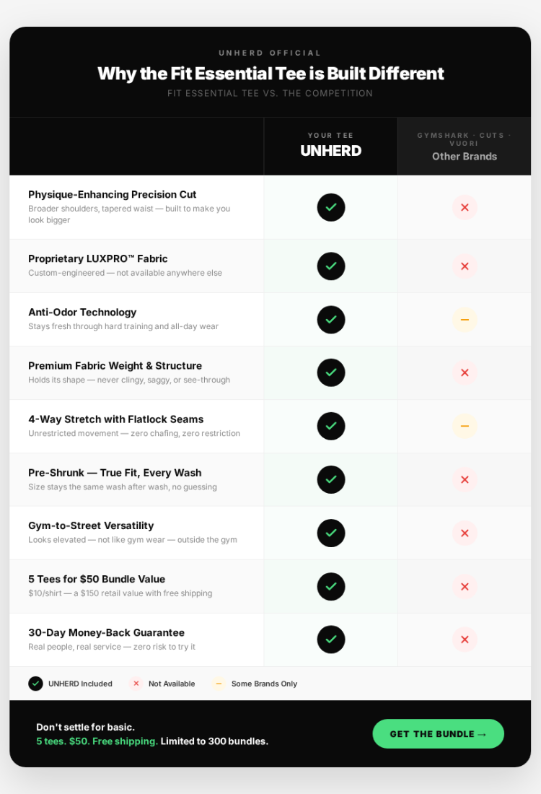Click the checkmark for 5 Tees Bundle Value
This screenshot has width=541, height=794.
tap(331, 586)
